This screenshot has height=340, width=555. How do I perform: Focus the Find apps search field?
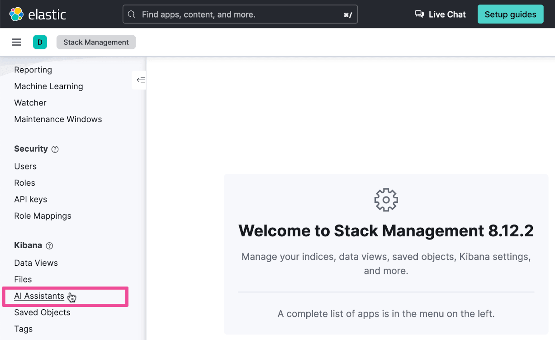coord(240,14)
